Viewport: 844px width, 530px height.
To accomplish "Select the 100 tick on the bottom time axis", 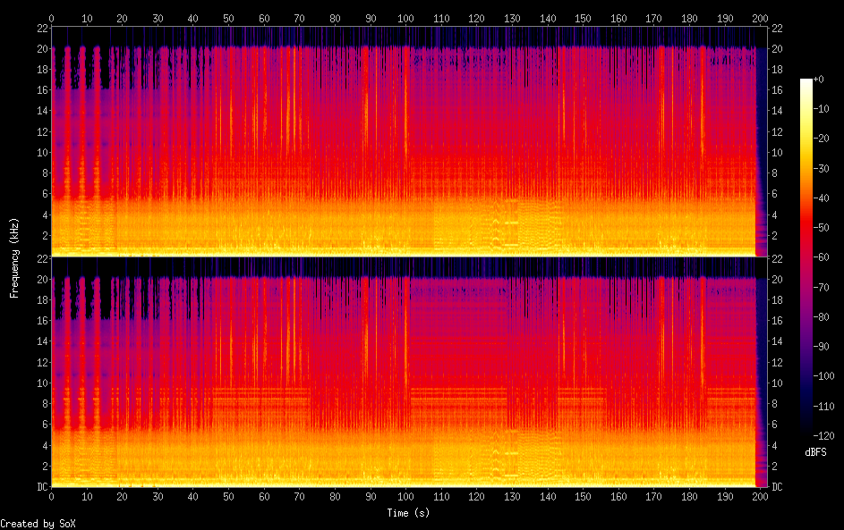I will [x=405, y=496].
